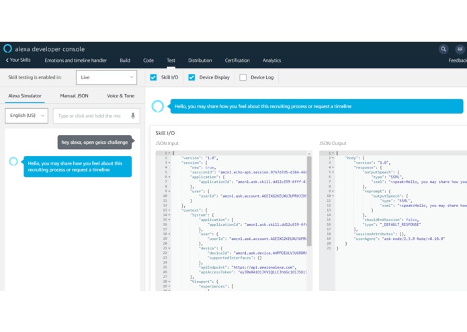This screenshot has height=332, width=467.
Task: Open the Voice & Tone tab
Action: click(121, 96)
